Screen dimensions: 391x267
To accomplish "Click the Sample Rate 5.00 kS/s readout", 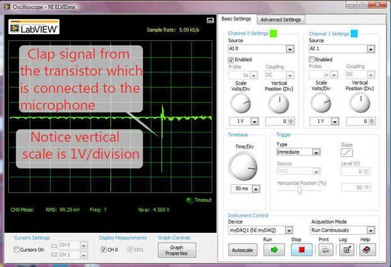I will click(173, 30).
